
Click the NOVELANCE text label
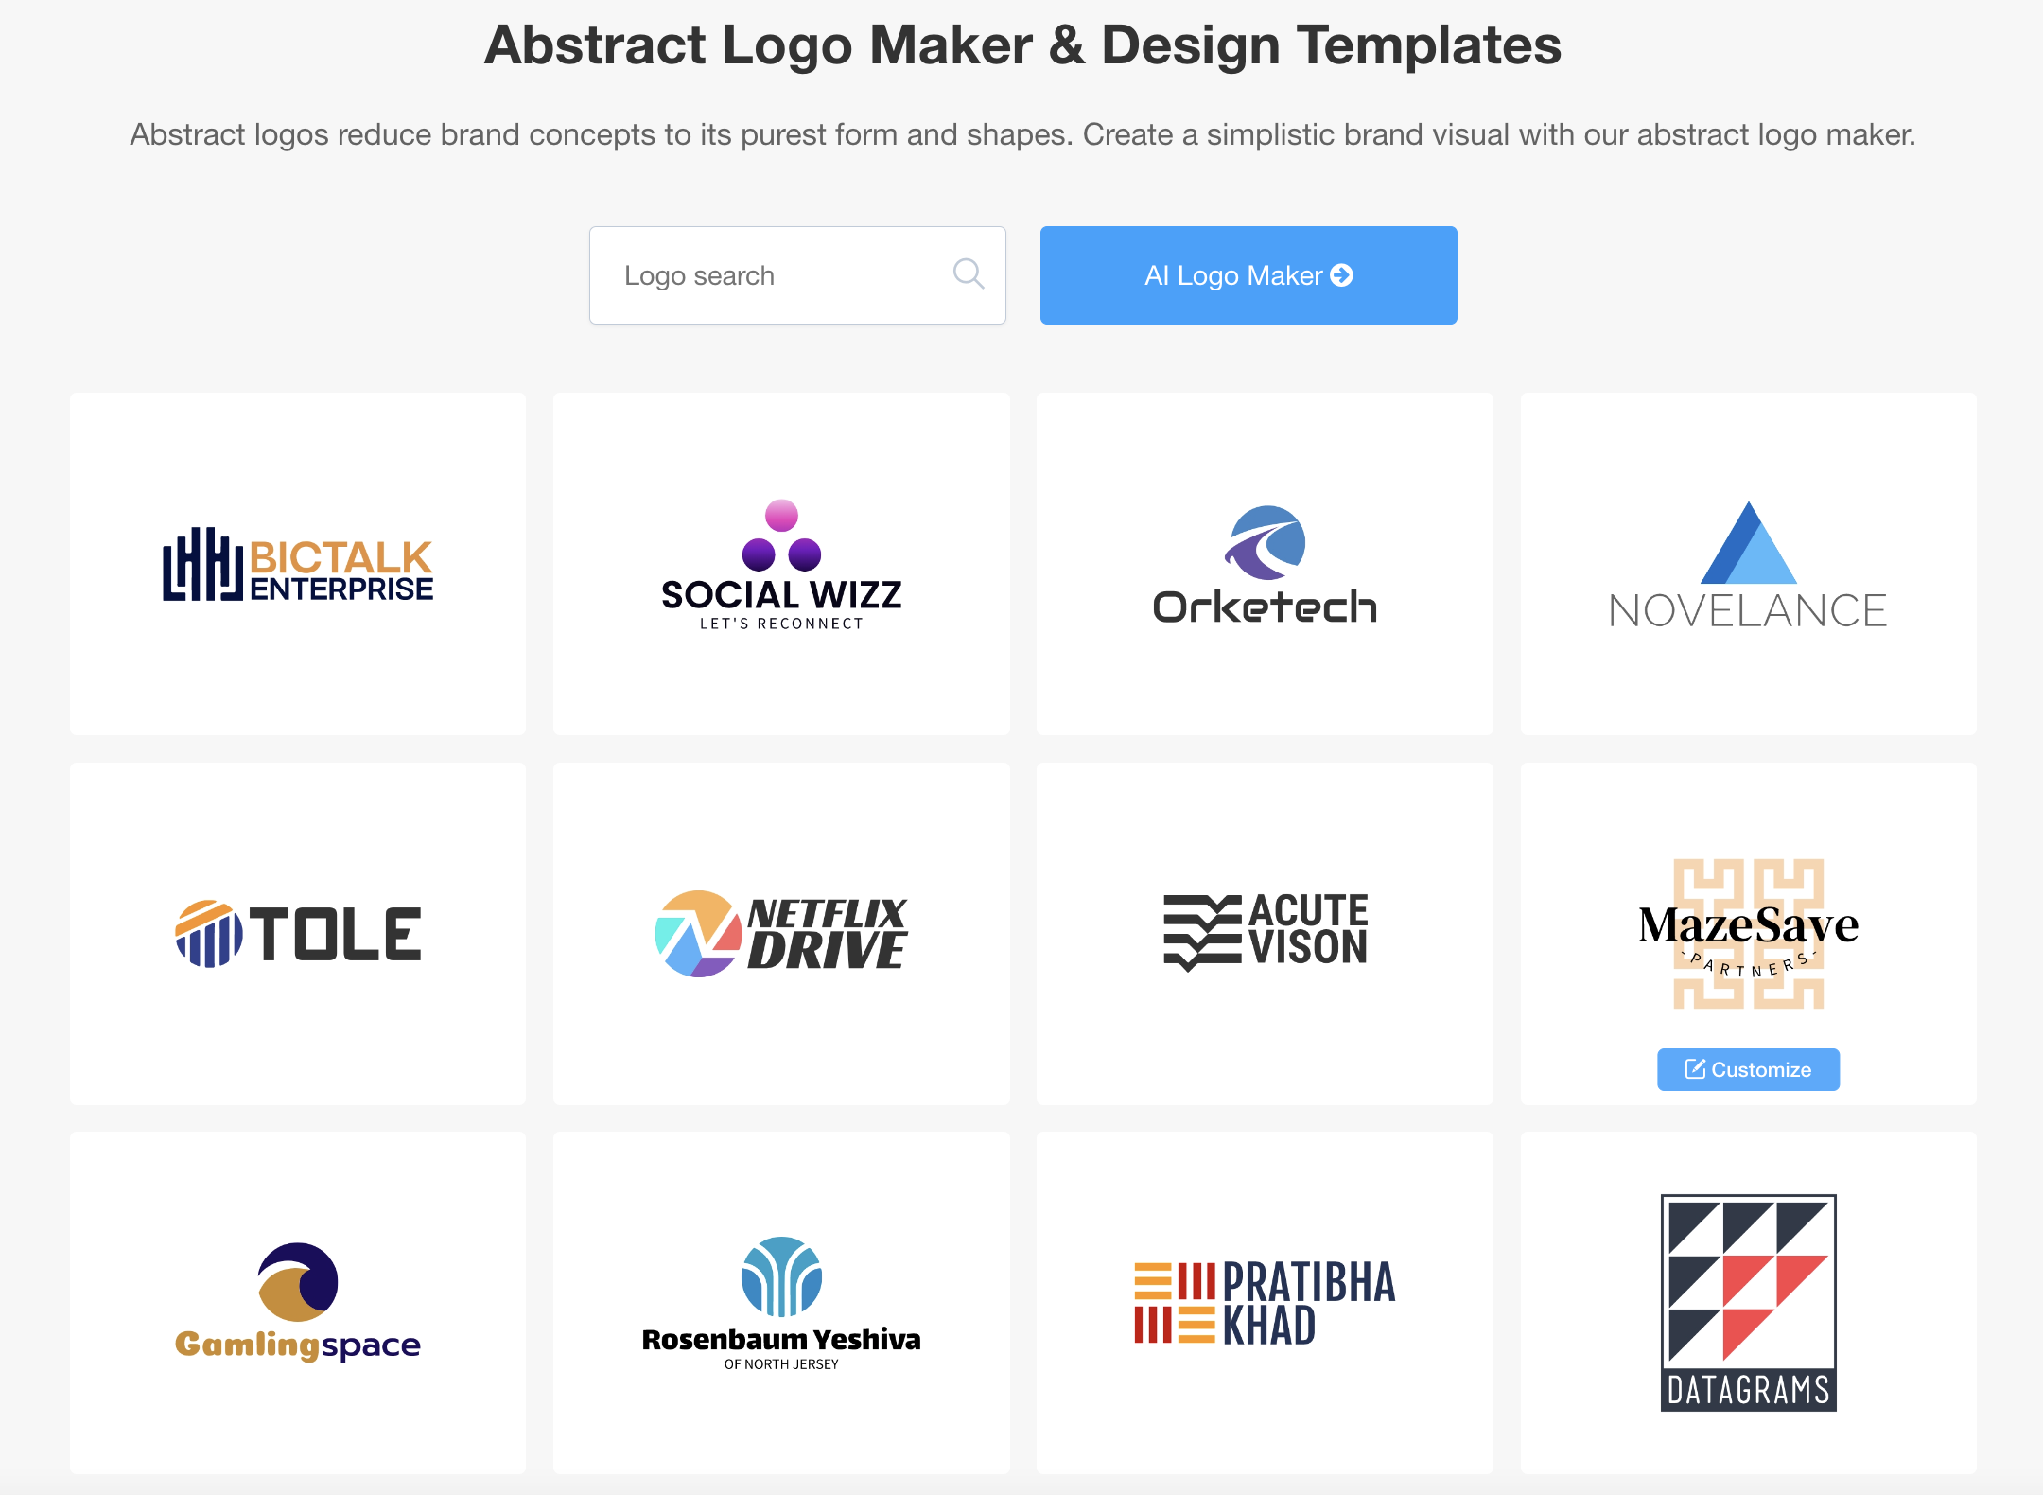[1747, 611]
